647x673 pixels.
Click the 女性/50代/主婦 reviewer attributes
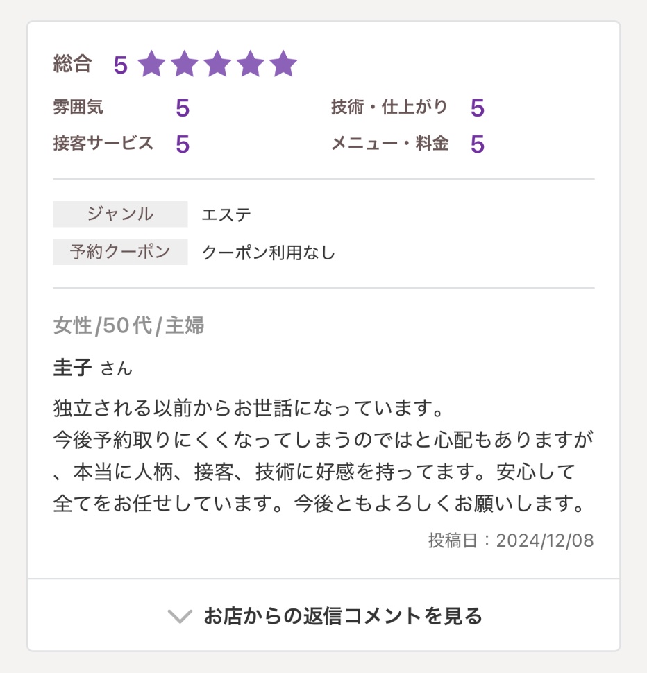tap(128, 325)
